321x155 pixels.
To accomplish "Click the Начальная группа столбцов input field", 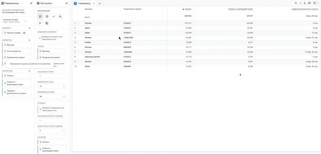I will pos(52,120).
